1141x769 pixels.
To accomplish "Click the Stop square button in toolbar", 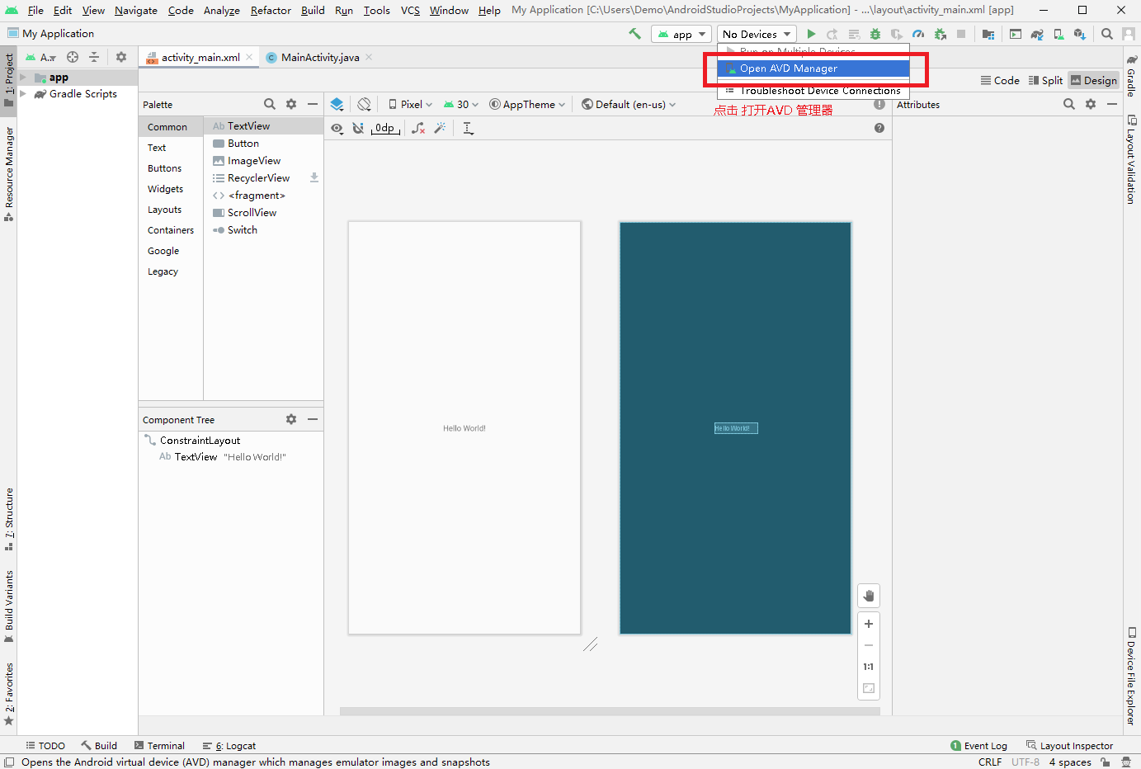I will point(961,34).
